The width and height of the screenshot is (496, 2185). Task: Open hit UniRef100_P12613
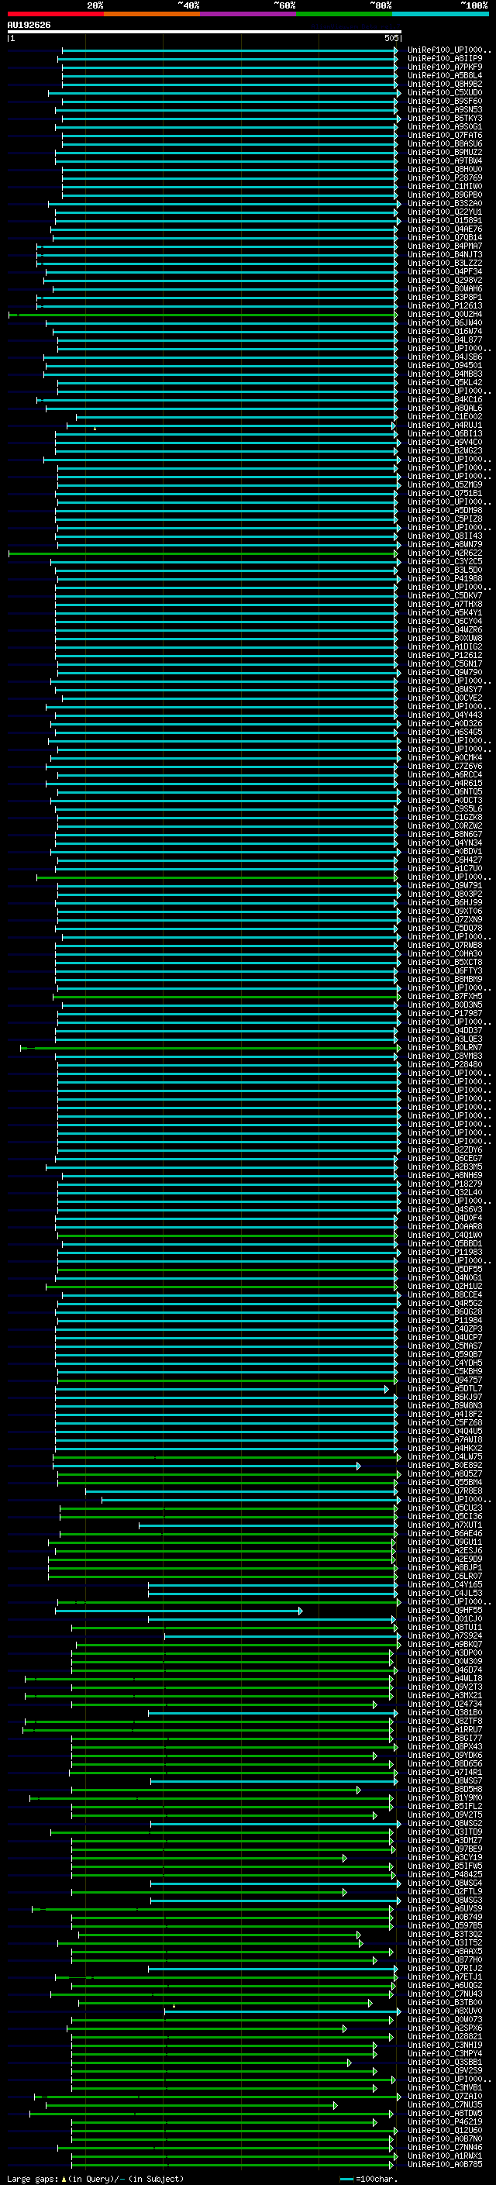click(x=444, y=306)
